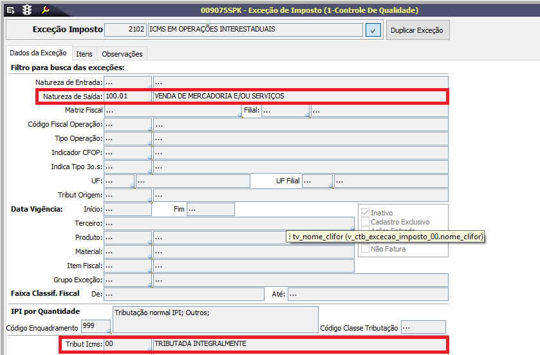
Task: Edit the ICMS EM OPERAÇÕES INTERESTADUAIS name field
Action: (255, 30)
